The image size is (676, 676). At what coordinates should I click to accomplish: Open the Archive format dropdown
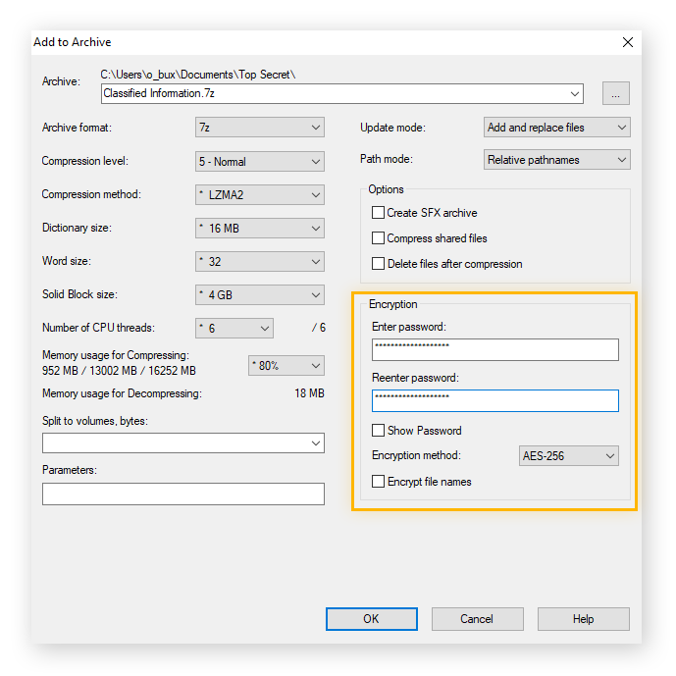click(259, 128)
